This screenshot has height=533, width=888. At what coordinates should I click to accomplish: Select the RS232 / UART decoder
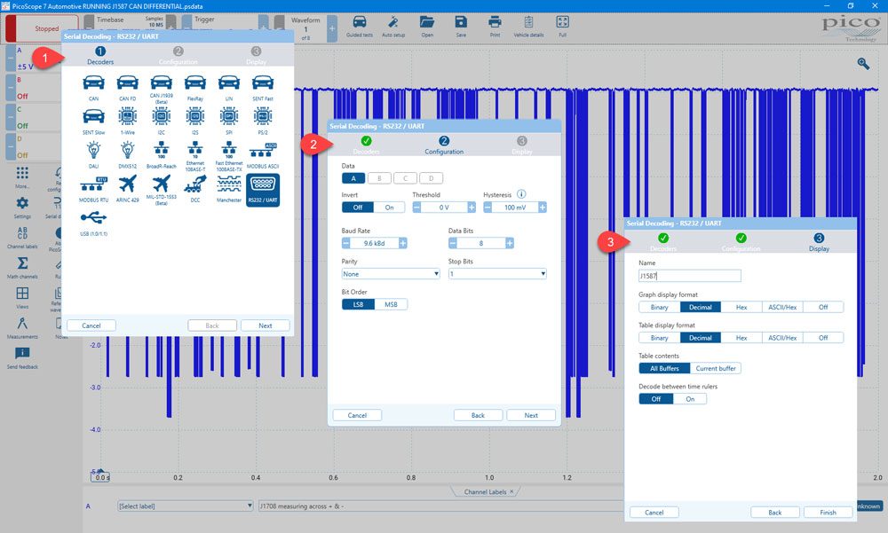[x=263, y=190]
